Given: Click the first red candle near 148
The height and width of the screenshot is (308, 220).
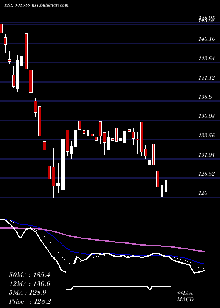Looking at the screenshot, I should pyautogui.click(x=1, y=29).
